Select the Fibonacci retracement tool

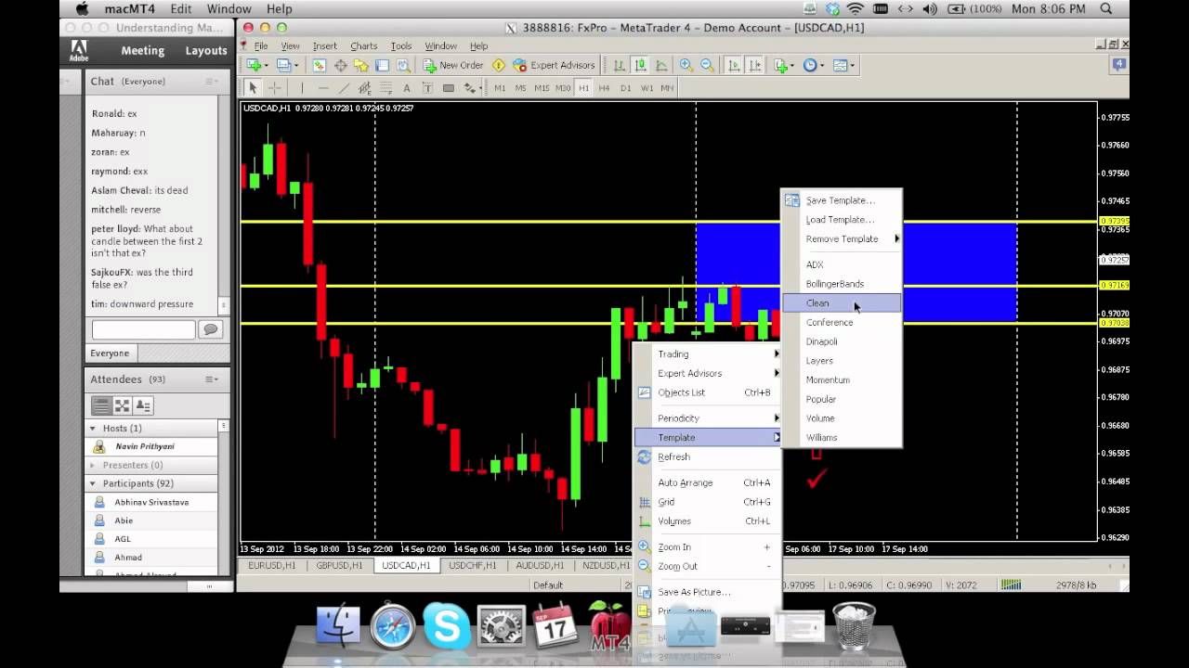click(385, 88)
